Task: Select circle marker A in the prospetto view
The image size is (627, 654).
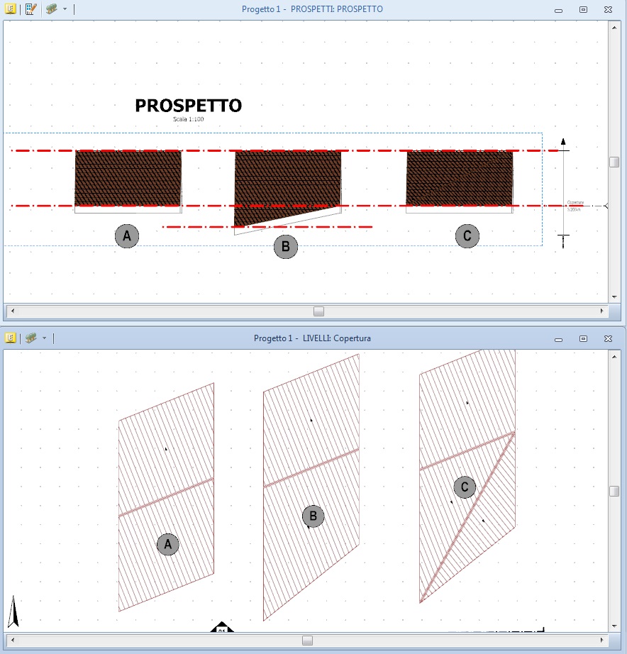Action: point(127,236)
